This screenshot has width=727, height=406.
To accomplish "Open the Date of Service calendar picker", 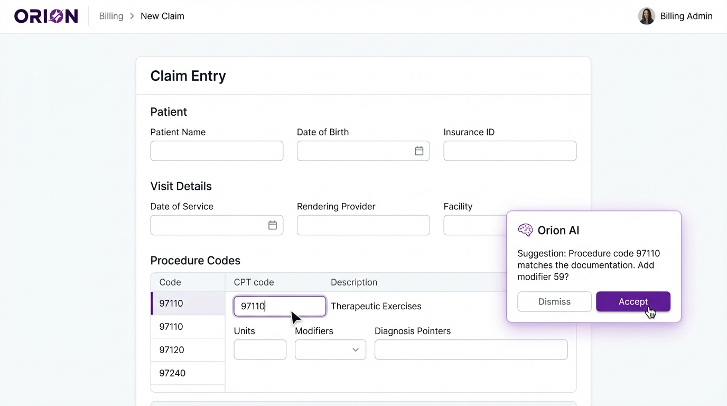I will (x=273, y=225).
